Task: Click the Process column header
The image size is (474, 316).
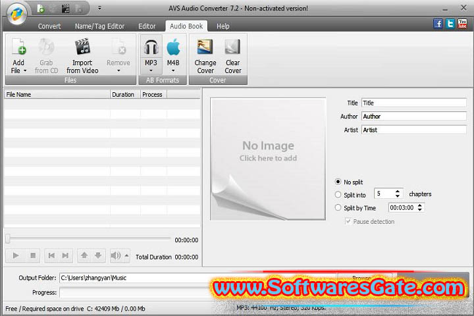Action: (x=153, y=95)
